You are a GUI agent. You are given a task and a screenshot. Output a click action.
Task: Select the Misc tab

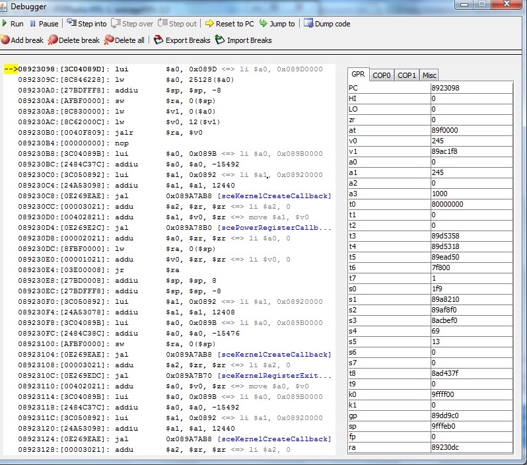[x=429, y=75]
